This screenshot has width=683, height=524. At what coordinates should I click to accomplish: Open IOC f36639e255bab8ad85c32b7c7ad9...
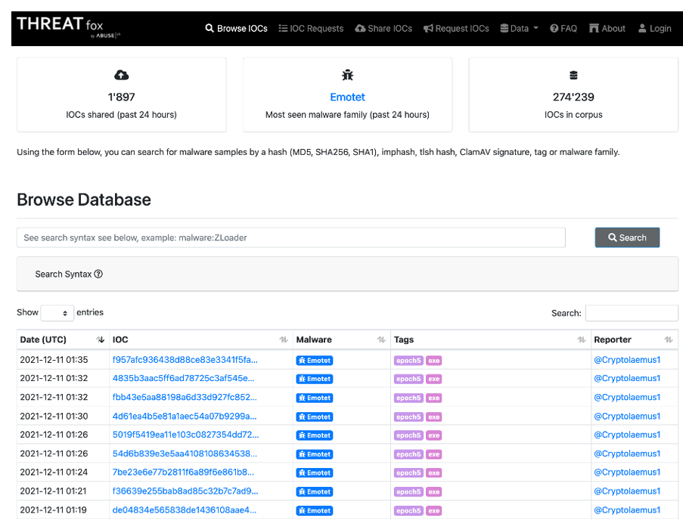[185, 491]
